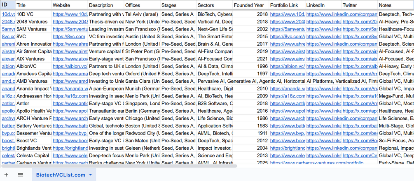Add a new sheet with plus icon

6,175
